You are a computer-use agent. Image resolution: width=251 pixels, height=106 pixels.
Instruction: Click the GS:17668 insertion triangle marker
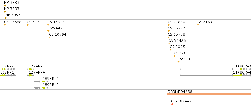point(5,25)
